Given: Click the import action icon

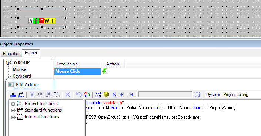Looking at the screenshot, I should [122, 95].
